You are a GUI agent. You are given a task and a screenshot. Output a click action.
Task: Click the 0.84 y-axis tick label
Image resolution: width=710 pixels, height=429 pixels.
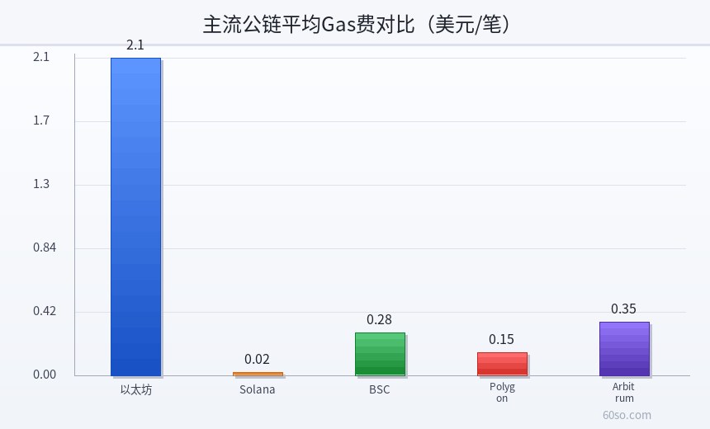click(x=45, y=247)
